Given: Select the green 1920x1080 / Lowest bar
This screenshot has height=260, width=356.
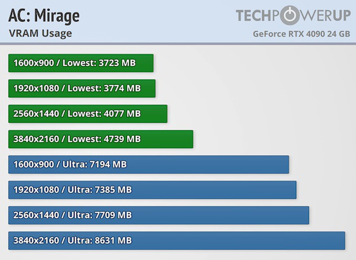Looking at the screenshot, I should (x=82, y=88).
